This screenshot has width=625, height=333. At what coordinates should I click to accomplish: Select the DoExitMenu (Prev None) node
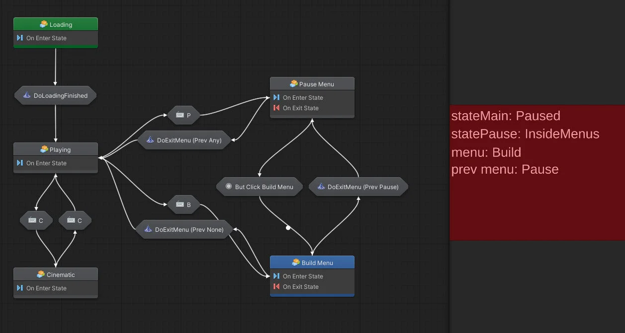183,229
